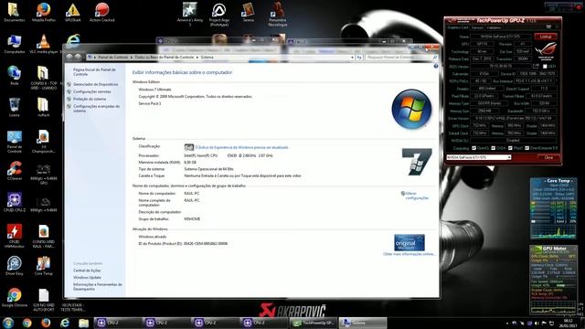Launch the Driver Easy desktop shortcut
This screenshot has width=585, height=329.
pos(15,266)
